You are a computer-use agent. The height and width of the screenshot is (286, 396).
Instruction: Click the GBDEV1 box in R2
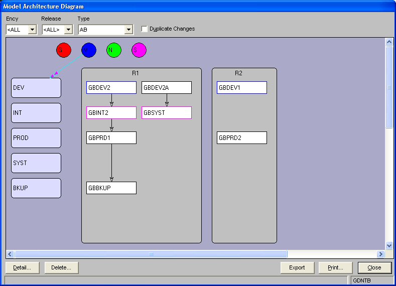242,88
